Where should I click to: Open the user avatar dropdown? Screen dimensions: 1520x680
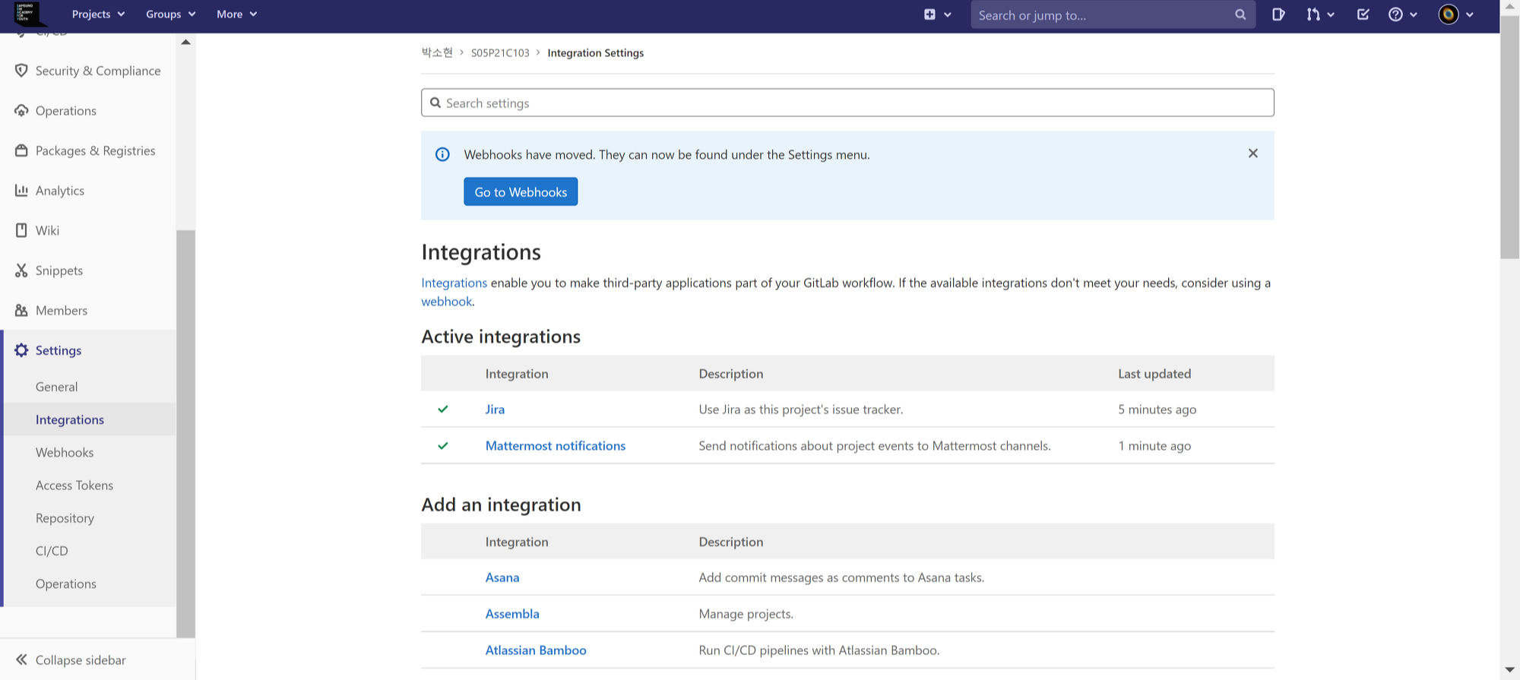(1456, 14)
